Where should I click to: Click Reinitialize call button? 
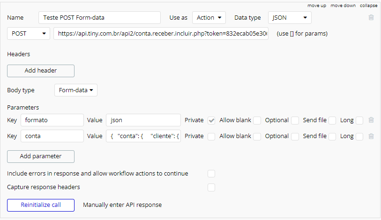coord(41,205)
